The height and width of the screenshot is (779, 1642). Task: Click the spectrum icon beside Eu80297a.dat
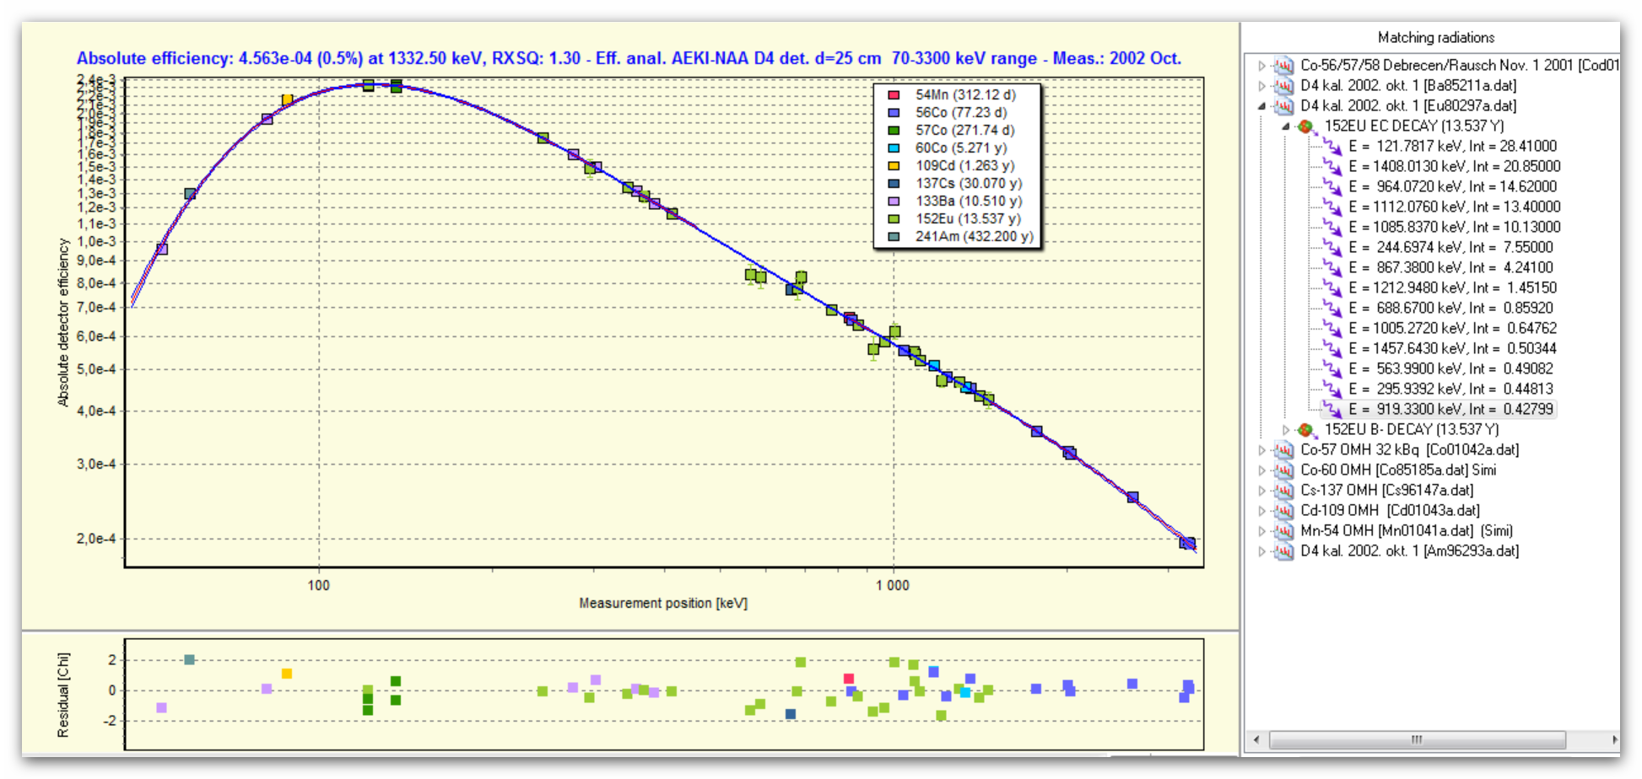coord(1283,105)
